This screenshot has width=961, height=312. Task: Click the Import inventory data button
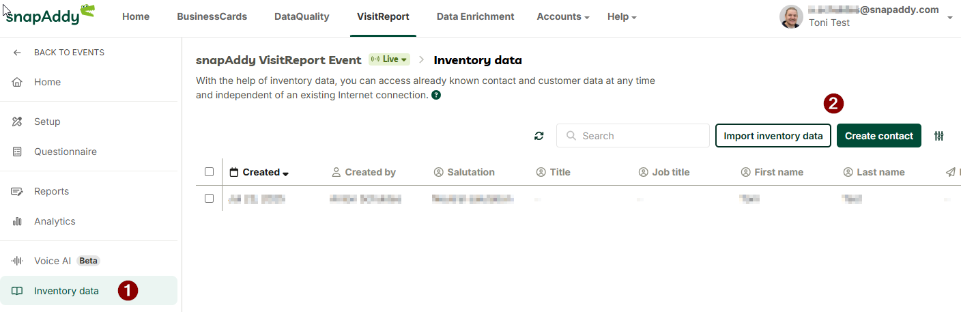click(773, 136)
